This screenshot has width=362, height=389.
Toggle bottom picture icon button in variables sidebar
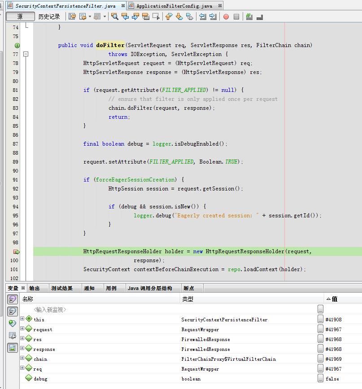[13, 348]
